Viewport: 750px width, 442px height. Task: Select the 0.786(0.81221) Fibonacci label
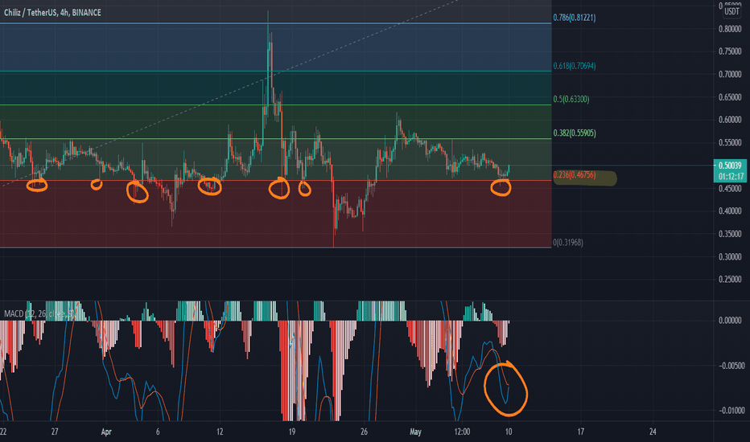click(575, 18)
